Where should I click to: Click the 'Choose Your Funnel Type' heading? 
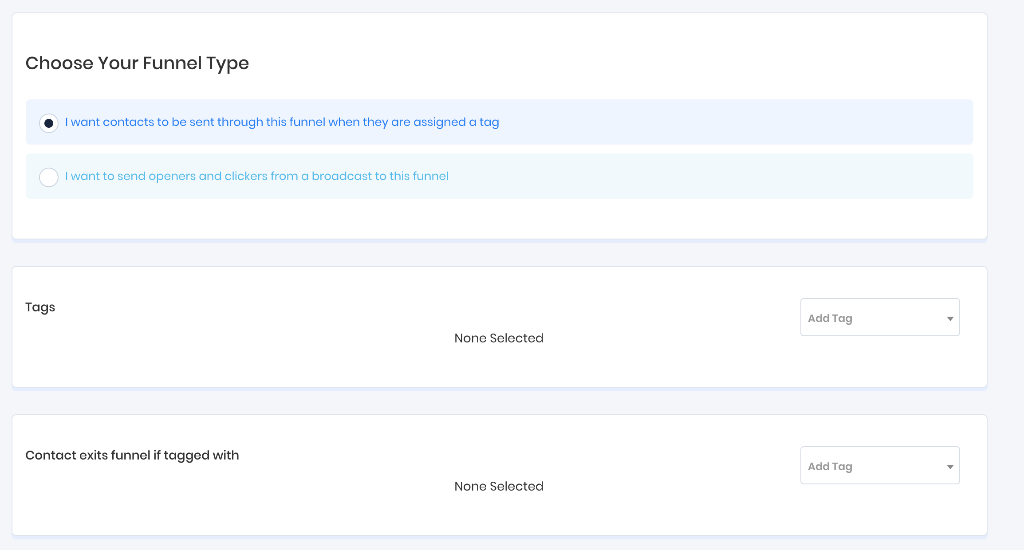pyautogui.click(x=137, y=63)
